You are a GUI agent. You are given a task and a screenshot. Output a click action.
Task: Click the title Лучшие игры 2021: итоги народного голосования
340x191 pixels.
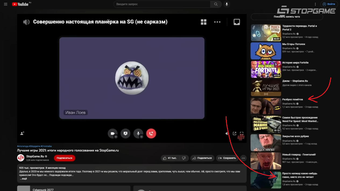click(68, 150)
